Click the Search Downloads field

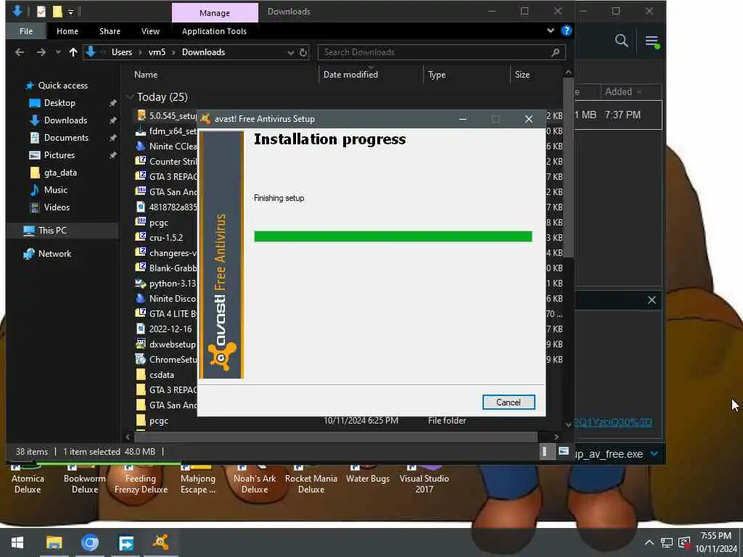441,52
